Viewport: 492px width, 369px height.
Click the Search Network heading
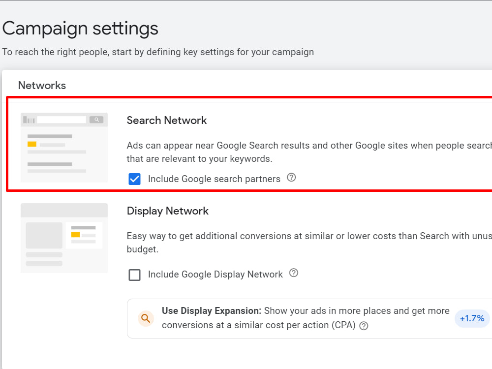pyautogui.click(x=167, y=121)
